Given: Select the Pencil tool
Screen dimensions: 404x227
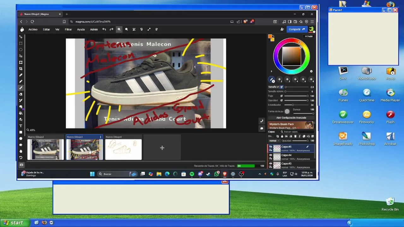Looking at the screenshot, I should [21, 81].
